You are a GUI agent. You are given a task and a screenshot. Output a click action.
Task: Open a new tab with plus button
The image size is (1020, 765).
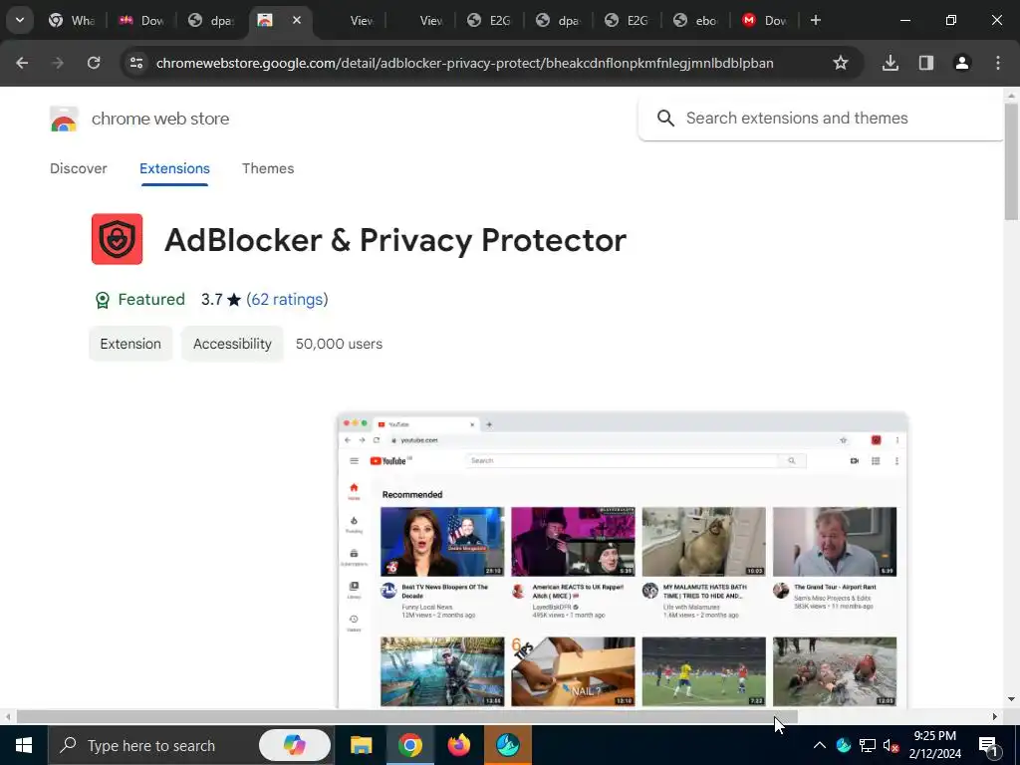click(x=815, y=20)
